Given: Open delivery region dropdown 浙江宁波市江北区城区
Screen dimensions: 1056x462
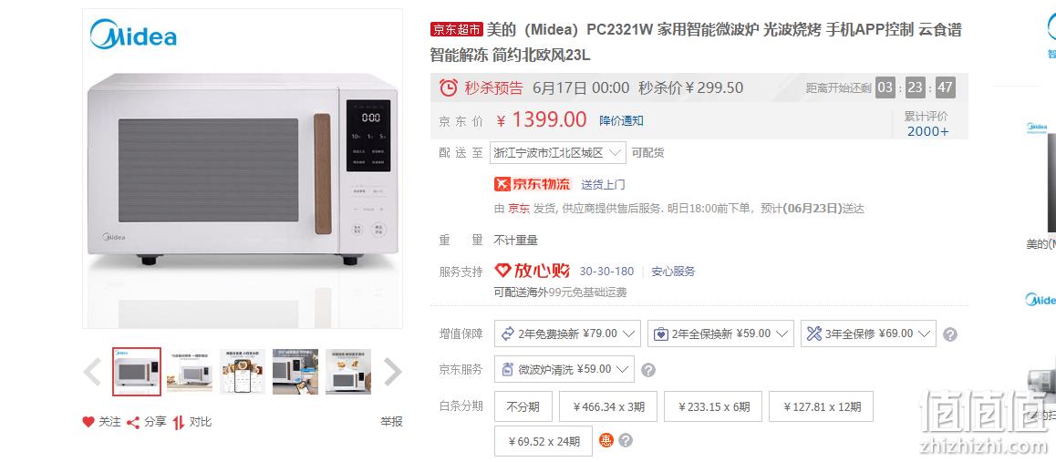Looking at the screenshot, I should [557, 153].
